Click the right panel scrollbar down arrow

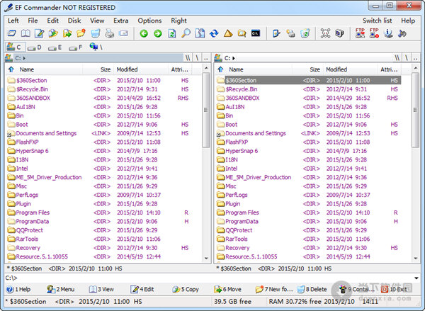(416, 258)
